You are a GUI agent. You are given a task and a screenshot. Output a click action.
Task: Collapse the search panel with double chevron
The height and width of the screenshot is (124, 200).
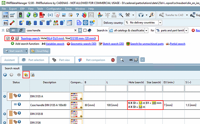coord(3,30)
